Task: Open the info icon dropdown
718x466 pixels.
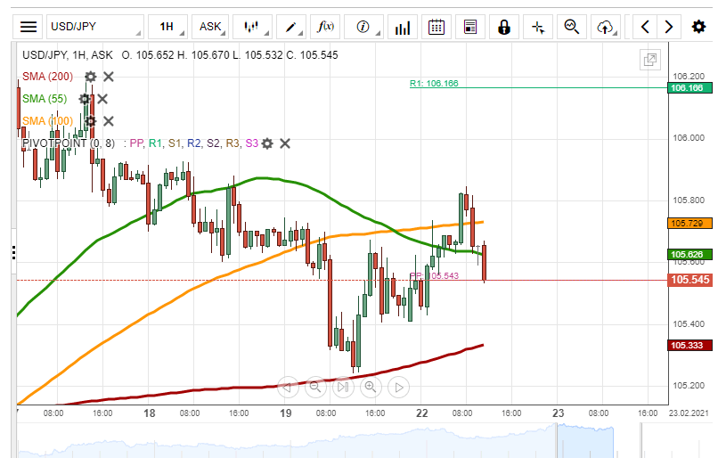Action: pyautogui.click(x=363, y=27)
